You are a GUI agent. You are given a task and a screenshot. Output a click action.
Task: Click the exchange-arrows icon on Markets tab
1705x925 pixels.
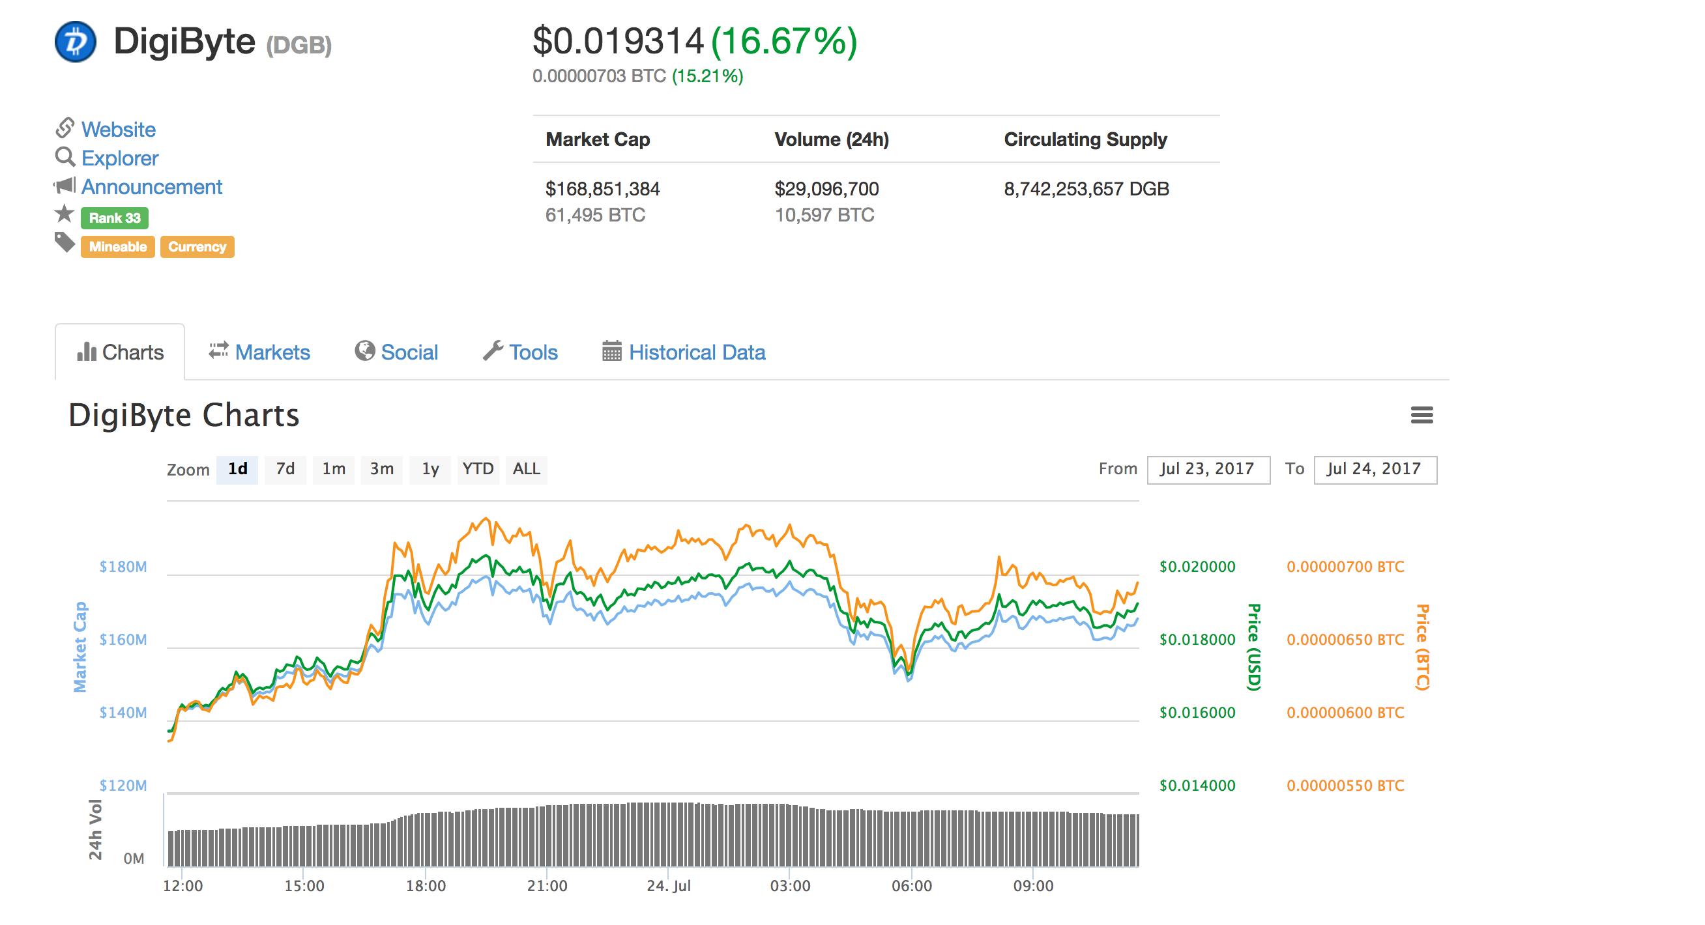click(x=218, y=350)
